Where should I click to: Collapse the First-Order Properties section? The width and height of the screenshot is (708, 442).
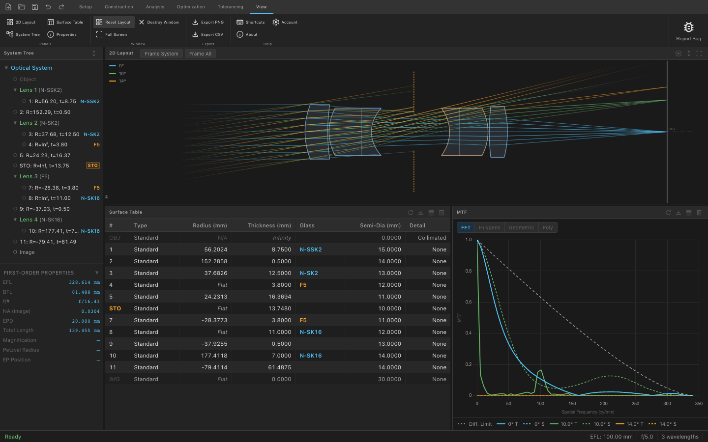tap(97, 273)
